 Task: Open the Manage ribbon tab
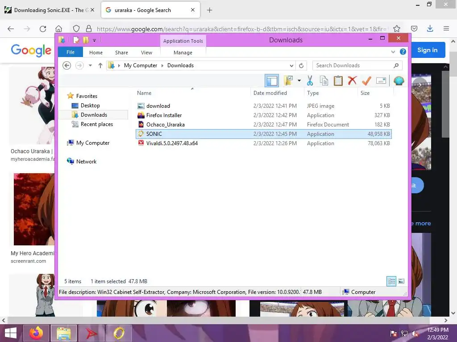point(183,53)
